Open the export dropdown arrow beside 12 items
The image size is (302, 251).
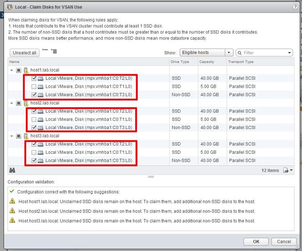click(x=291, y=170)
